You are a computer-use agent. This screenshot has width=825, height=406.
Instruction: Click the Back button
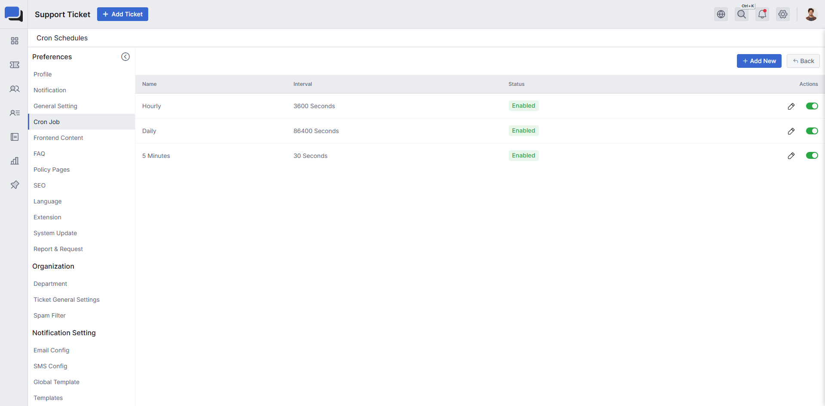click(803, 61)
